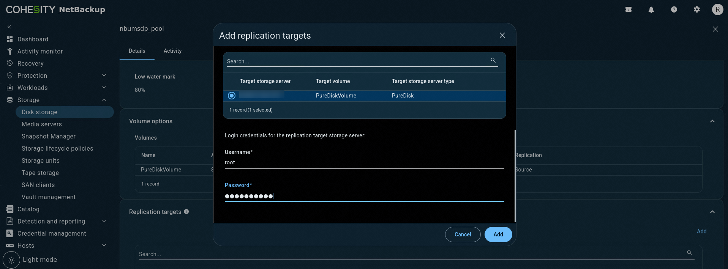Open Disk storage in sidebar
The image size is (728, 269).
click(65, 112)
